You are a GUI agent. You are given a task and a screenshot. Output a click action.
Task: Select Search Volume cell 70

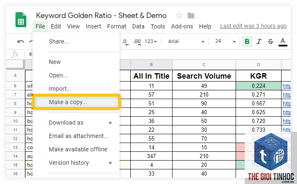pyautogui.click(x=204, y=138)
